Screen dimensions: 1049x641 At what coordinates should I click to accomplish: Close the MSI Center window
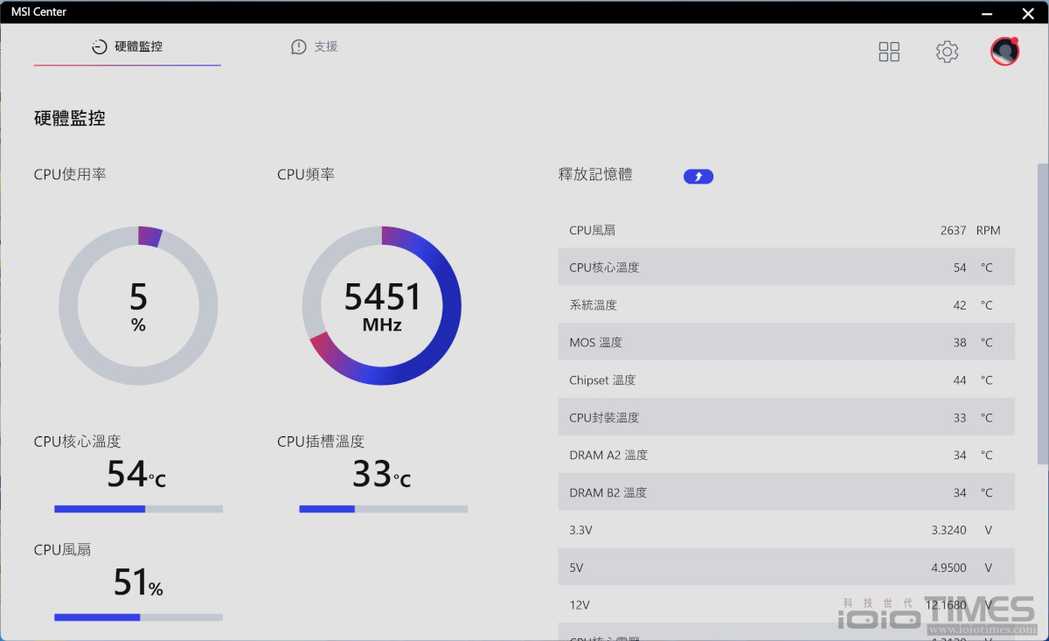1027,12
